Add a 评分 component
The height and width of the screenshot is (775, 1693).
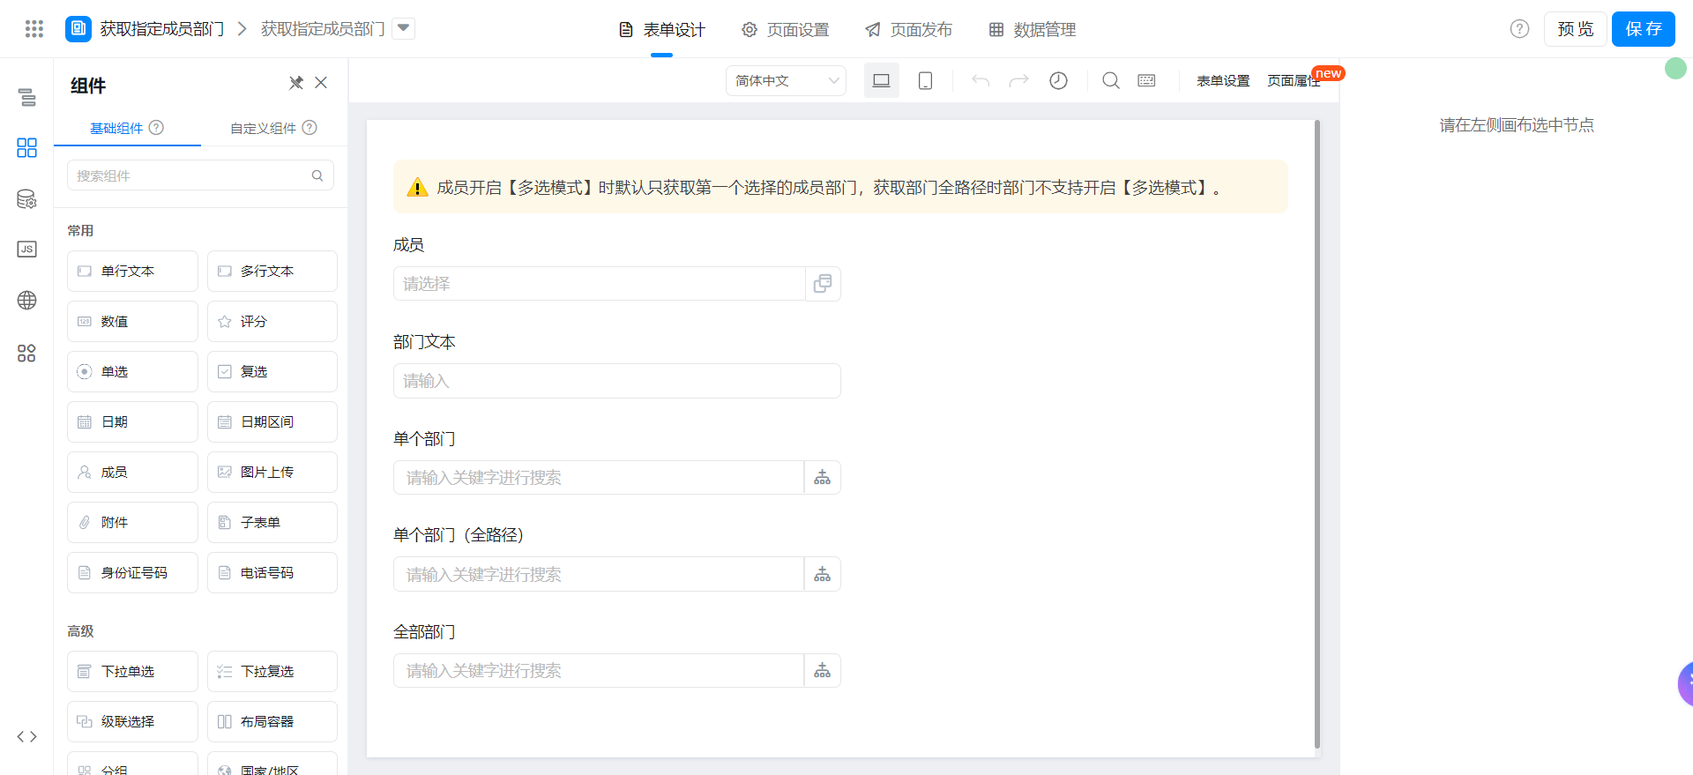click(x=272, y=321)
